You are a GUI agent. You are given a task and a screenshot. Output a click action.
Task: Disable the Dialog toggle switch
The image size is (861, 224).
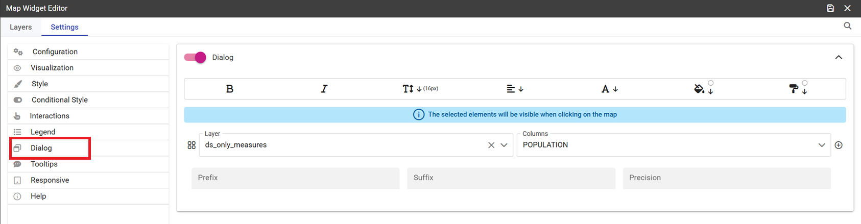pyautogui.click(x=195, y=57)
